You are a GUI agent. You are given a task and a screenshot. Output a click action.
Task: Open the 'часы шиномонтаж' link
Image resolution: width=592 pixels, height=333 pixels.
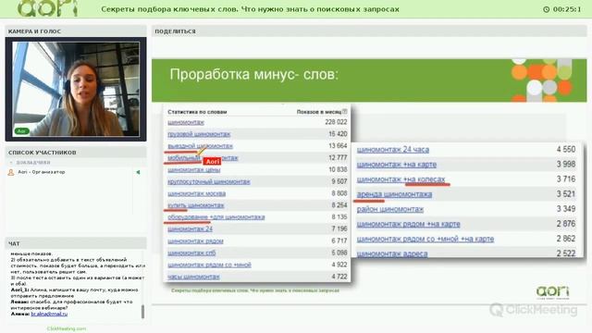click(x=193, y=277)
